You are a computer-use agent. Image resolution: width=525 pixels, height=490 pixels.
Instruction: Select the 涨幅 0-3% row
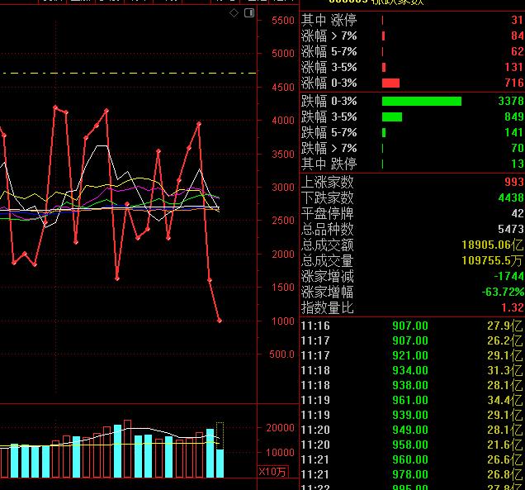(413, 83)
